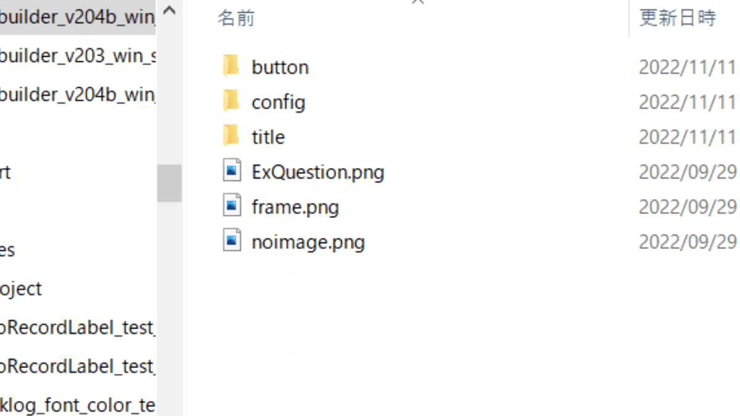Click the navigation pane scrollbar thumb

point(170,183)
